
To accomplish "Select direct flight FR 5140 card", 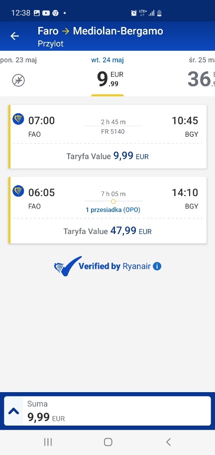I will tap(107, 137).
